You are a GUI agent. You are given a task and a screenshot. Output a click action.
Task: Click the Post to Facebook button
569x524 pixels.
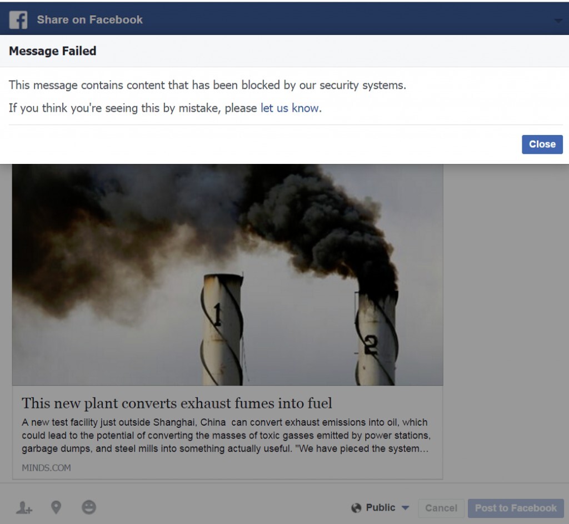point(516,508)
